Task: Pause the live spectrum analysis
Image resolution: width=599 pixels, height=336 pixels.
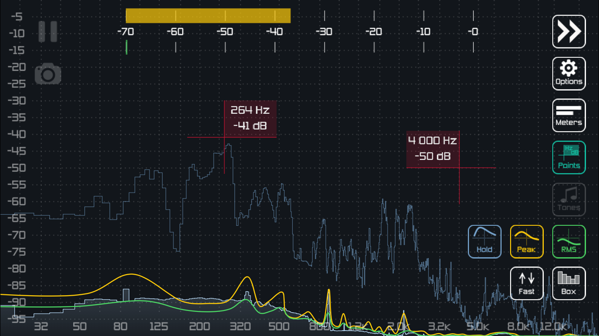Action: point(48,31)
